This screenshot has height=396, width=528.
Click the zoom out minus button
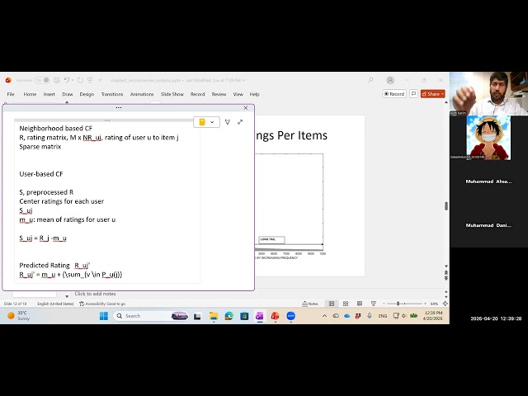coord(384,304)
